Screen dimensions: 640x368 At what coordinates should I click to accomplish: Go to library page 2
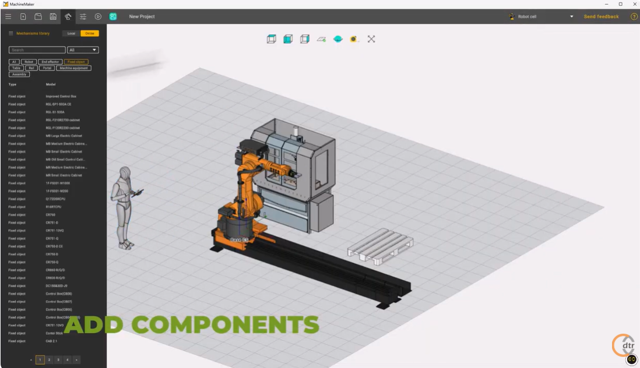pyautogui.click(x=49, y=360)
